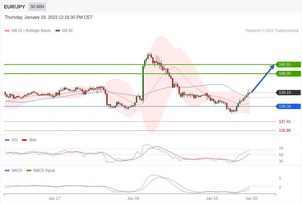Select the 140.91 resistance level label
This screenshot has width=302, height=204.
(288, 64)
